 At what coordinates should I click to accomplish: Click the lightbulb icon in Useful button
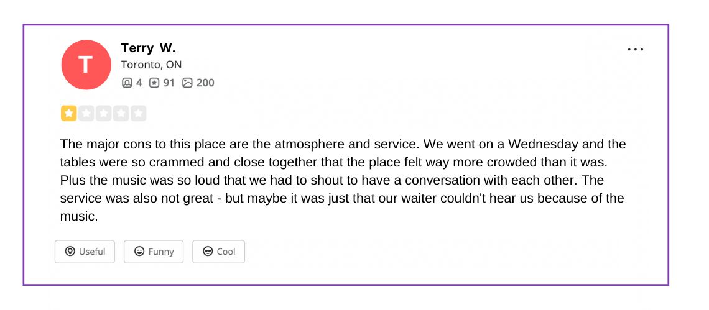pos(70,252)
